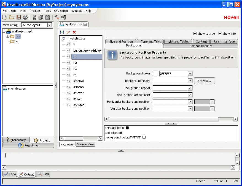
Task: Click the Print toolbar icon
Action: [x=25, y=17]
